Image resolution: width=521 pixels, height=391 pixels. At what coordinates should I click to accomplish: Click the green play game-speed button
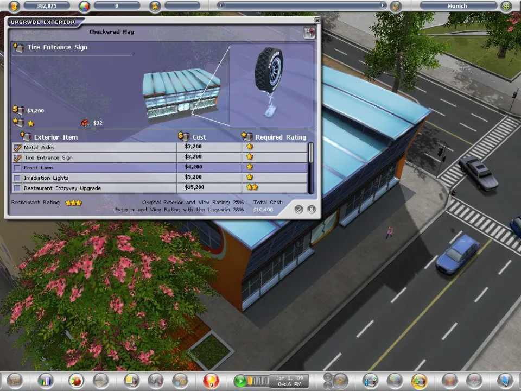point(240,381)
